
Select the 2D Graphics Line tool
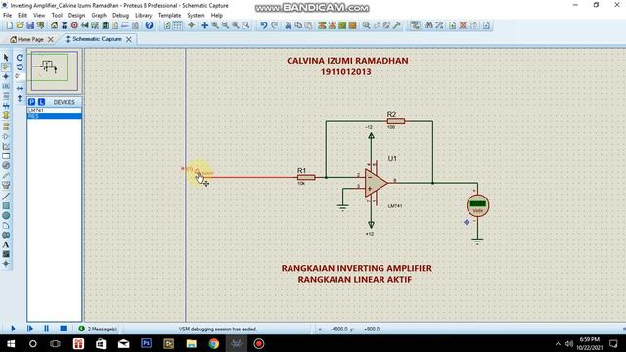coord(6,196)
